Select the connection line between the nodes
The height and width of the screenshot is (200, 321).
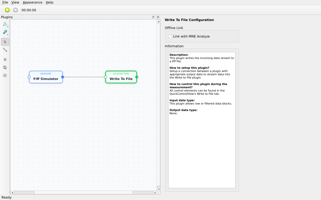coord(84,77)
